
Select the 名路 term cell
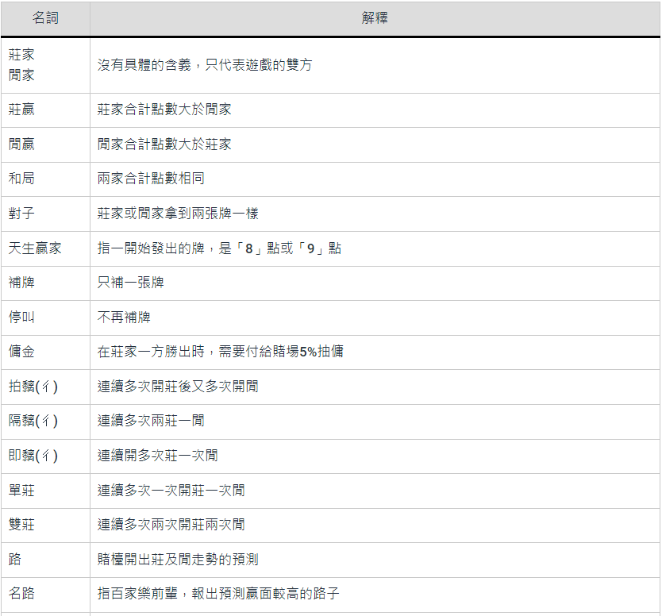[22, 594]
